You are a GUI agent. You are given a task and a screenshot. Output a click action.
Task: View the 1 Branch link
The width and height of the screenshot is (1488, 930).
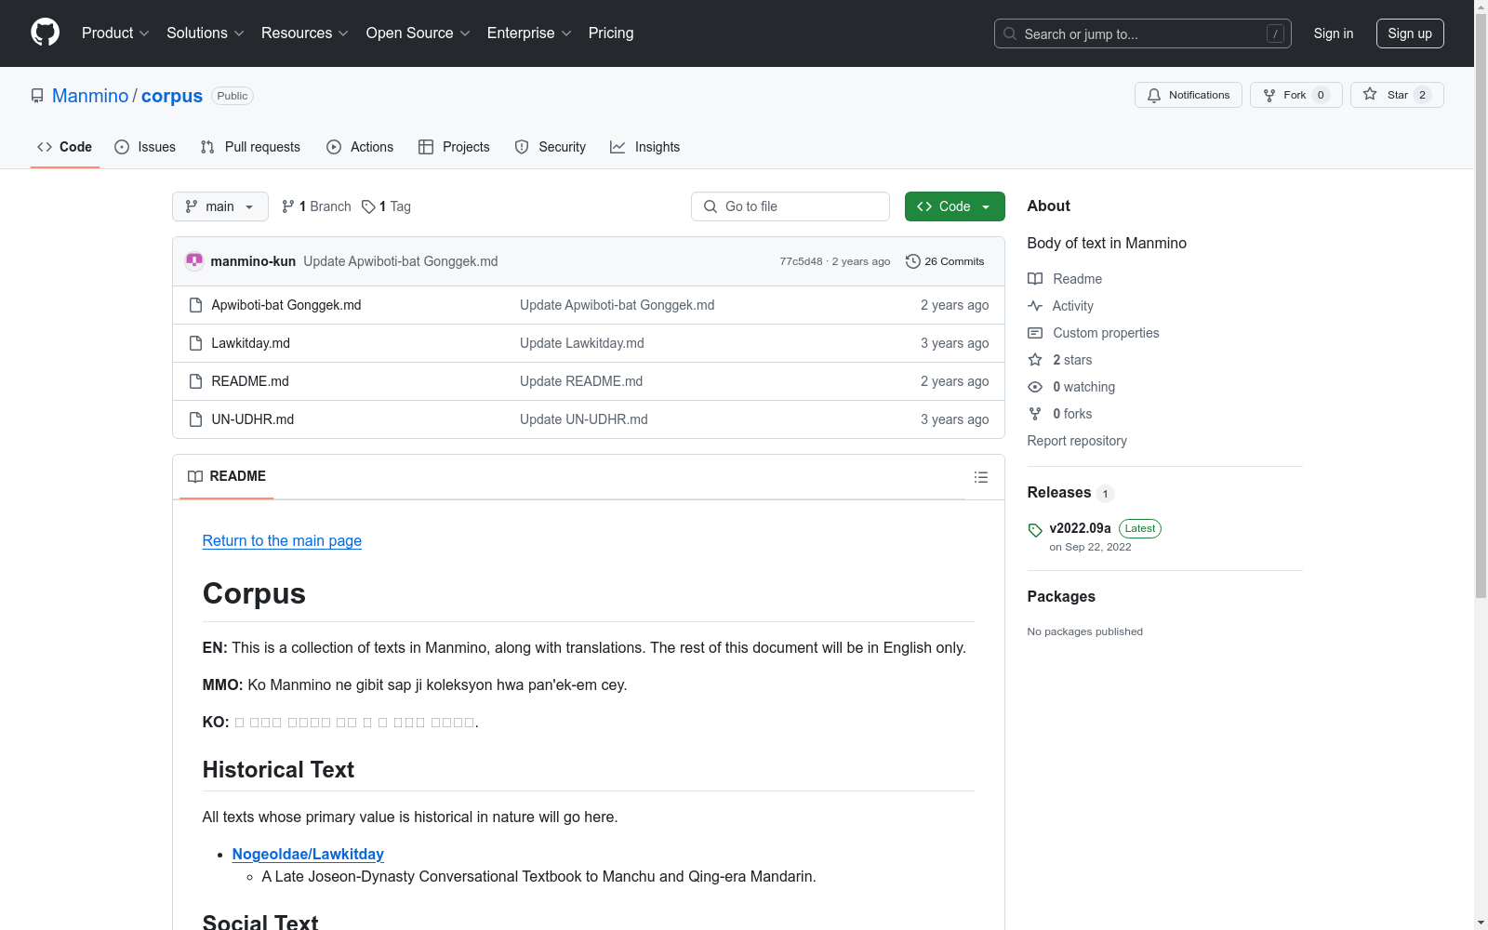point(316,206)
